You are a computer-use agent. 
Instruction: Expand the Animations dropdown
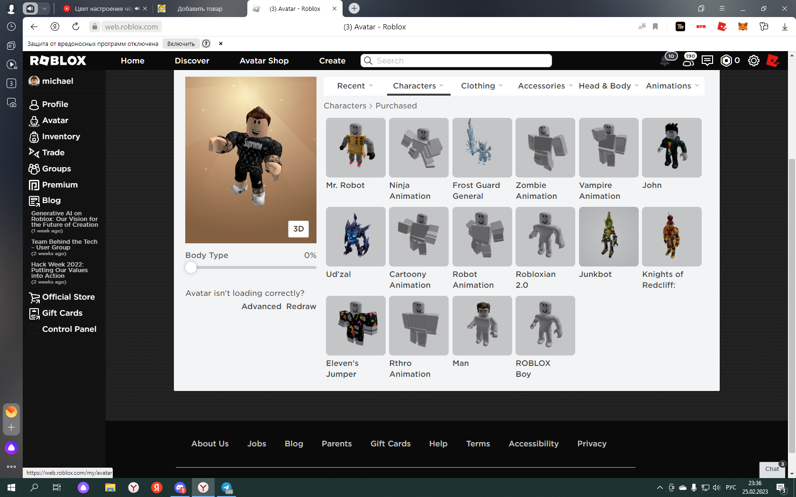click(x=672, y=86)
